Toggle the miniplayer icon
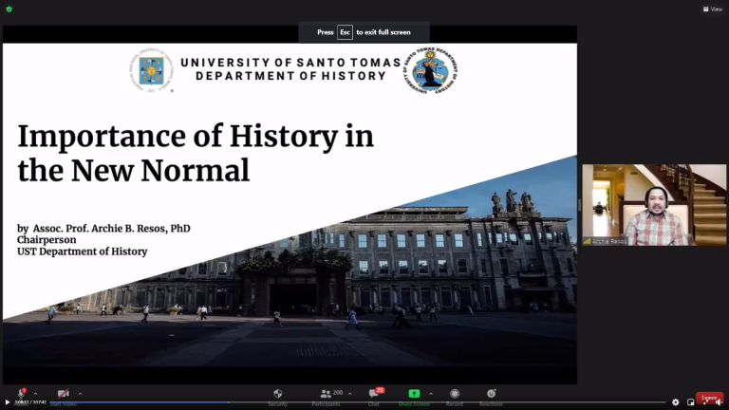This screenshot has width=729, height=410. 690,402
